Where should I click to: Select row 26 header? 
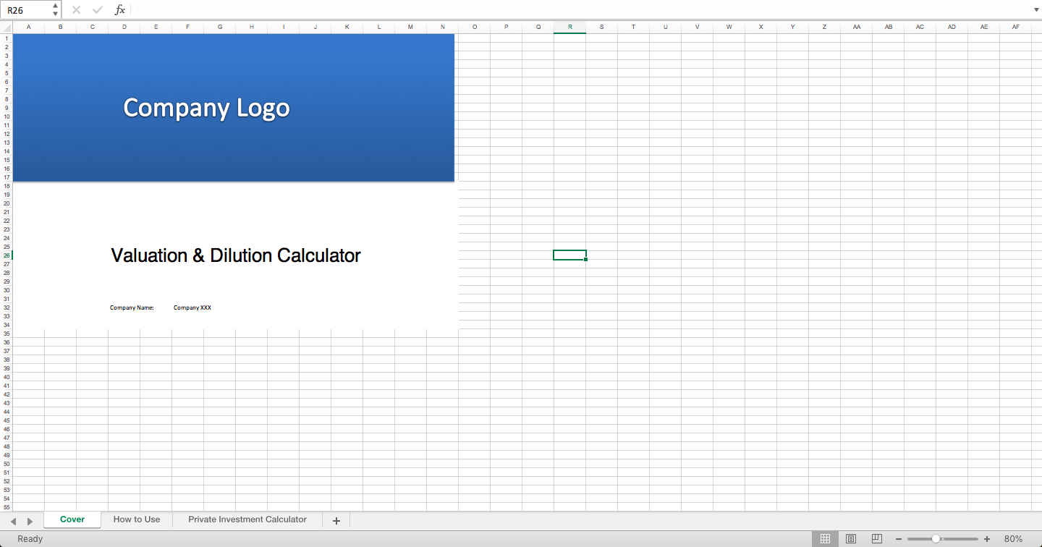(x=7, y=255)
